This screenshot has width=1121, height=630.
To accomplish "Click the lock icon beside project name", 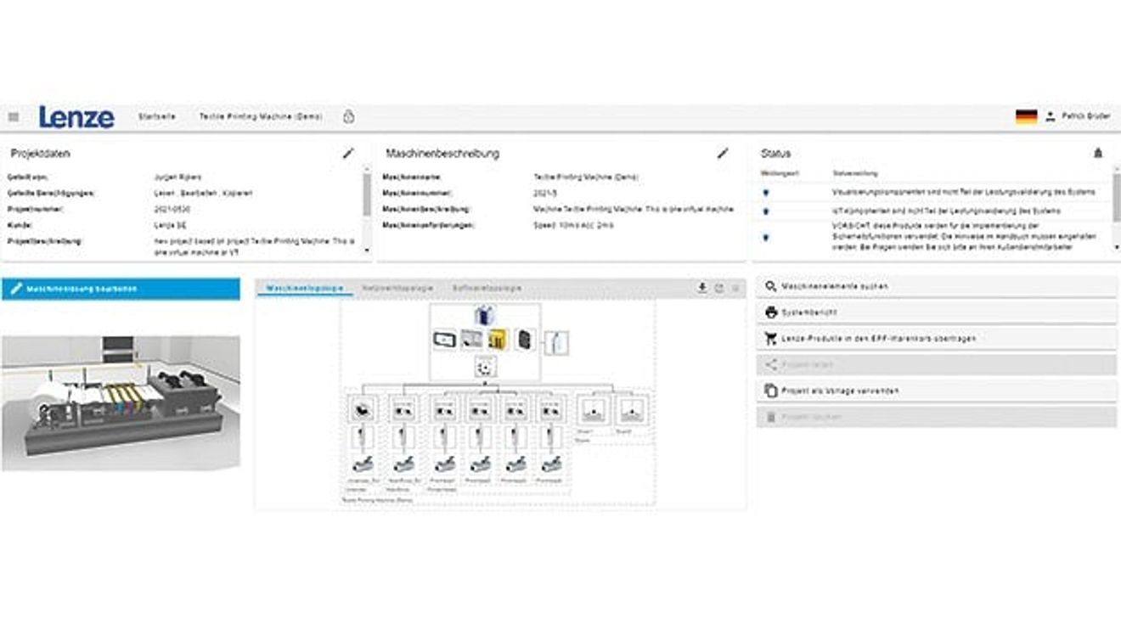I will click(x=348, y=117).
